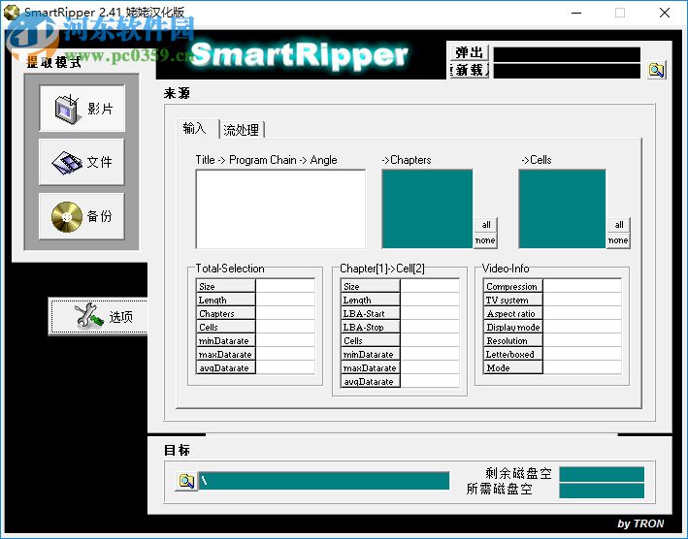Click the TV system label

click(x=513, y=300)
